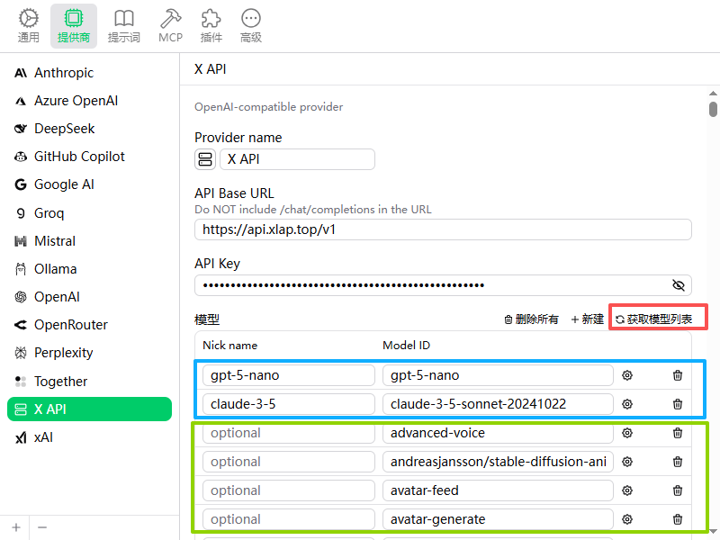This screenshot has height=540, width=720.
Task: Open the 通用 general settings tab
Action: pos(29,26)
